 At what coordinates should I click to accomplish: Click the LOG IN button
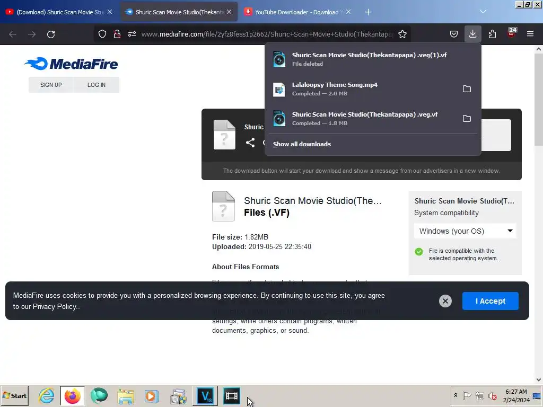(x=97, y=85)
